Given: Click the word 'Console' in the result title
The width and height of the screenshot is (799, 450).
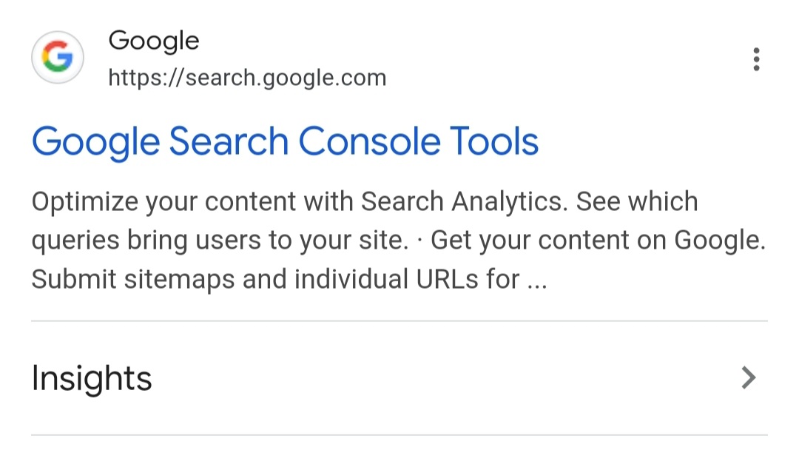Looking at the screenshot, I should [369, 141].
